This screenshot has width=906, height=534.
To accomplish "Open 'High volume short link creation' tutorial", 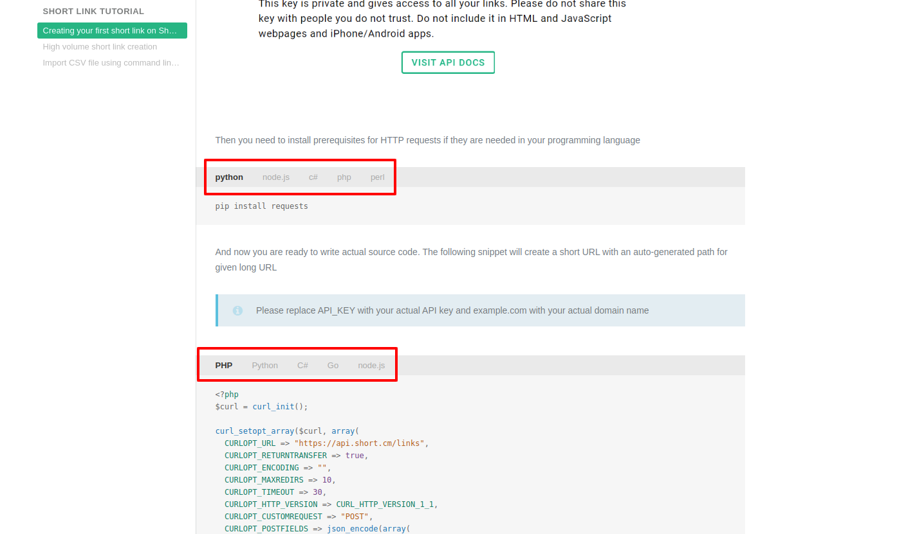I will (100, 47).
